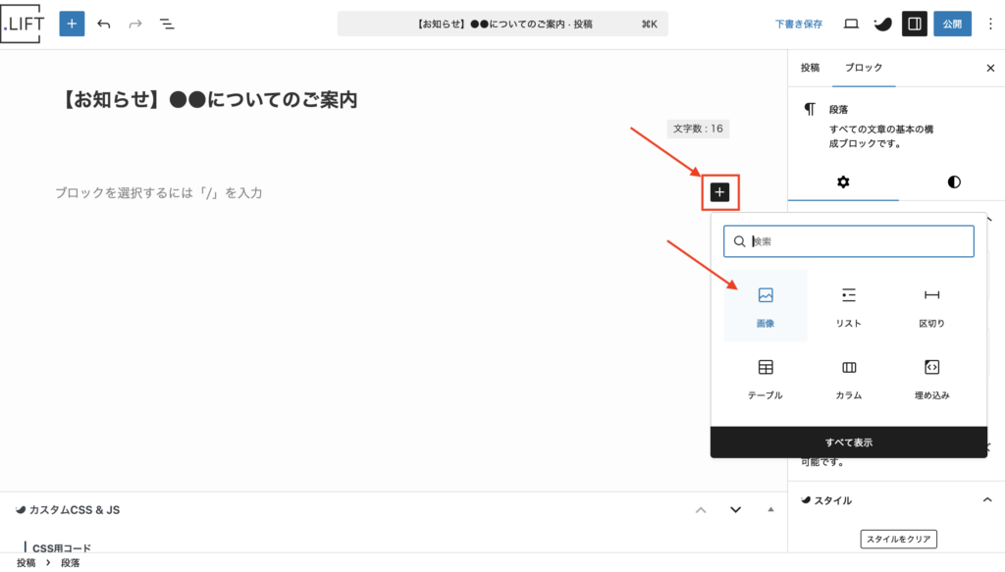Switch to the 投稿 tab
Viewport: 1005px width, 572px height.
[810, 68]
